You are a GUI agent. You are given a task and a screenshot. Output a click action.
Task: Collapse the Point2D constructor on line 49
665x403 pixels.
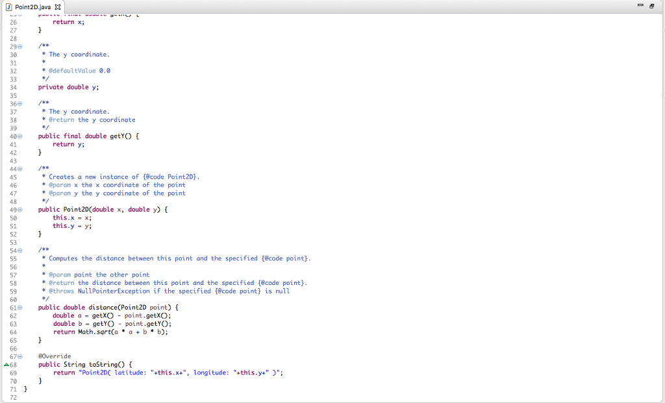[19, 209]
